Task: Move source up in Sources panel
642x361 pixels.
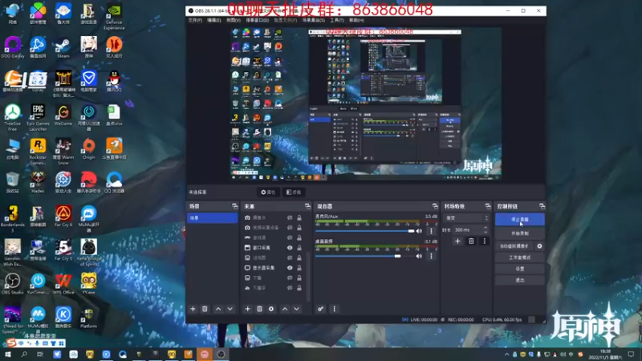Action: (285, 309)
